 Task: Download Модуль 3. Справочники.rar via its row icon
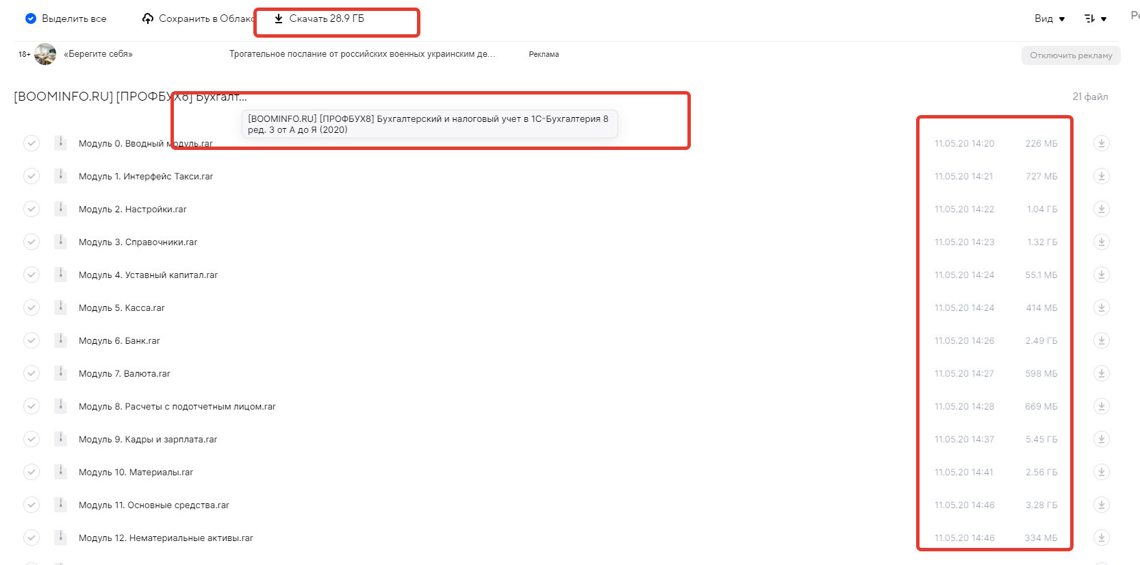[x=1101, y=242]
